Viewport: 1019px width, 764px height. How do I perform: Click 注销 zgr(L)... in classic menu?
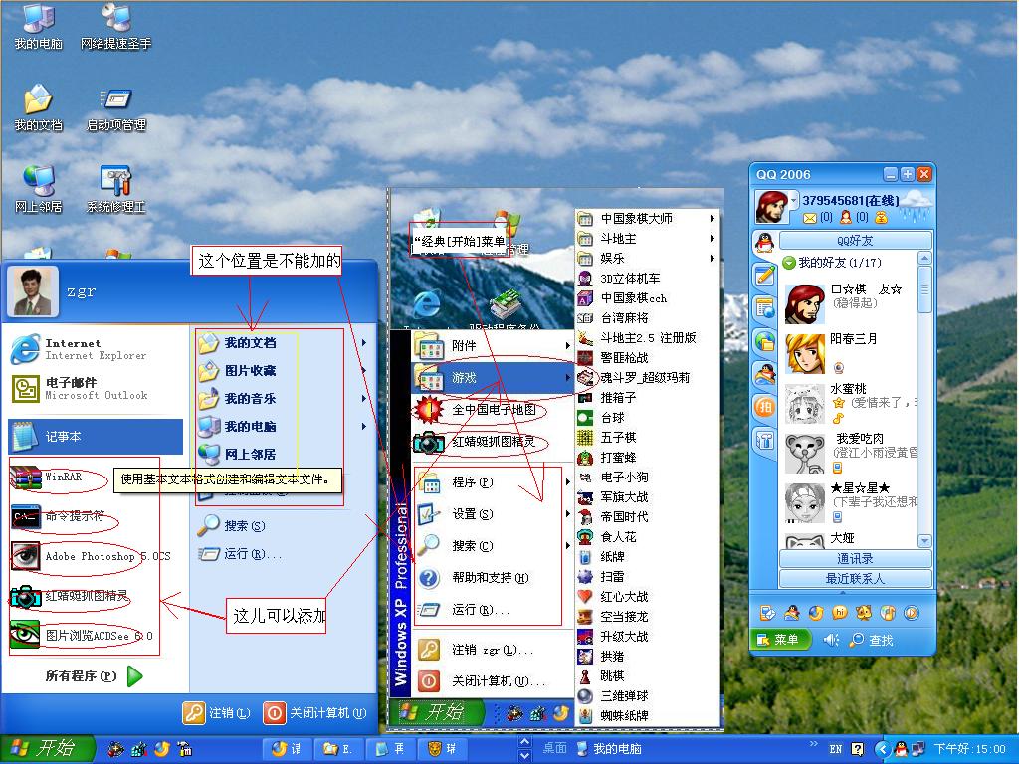click(x=493, y=650)
